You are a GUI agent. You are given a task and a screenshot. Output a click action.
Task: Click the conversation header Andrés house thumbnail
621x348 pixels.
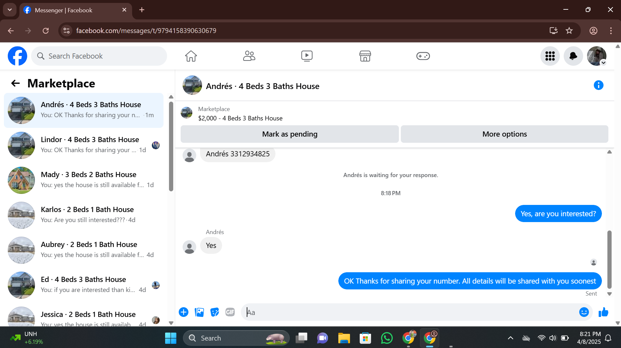point(192,85)
